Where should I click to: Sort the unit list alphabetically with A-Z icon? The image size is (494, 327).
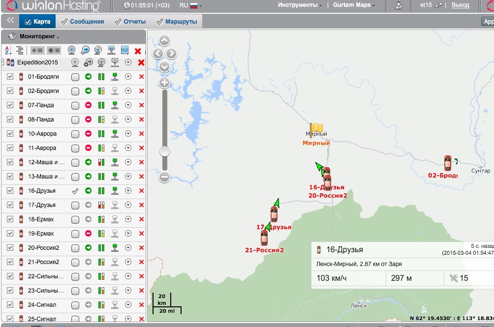[x=7, y=50]
